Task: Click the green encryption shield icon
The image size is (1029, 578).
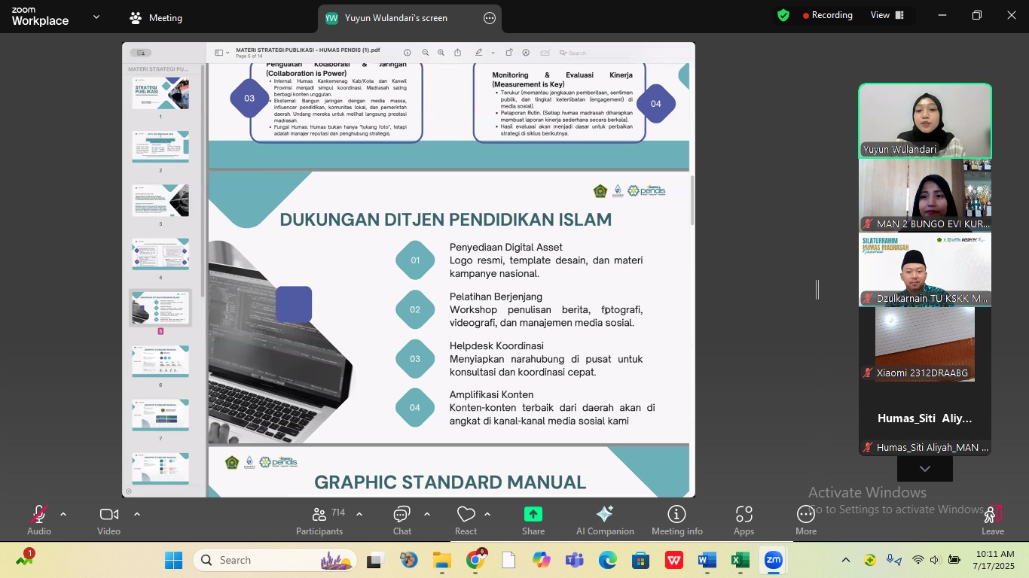Action: click(x=783, y=15)
